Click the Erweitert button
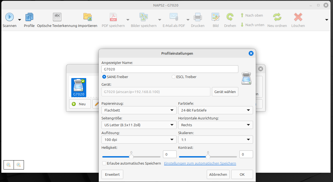The height and width of the screenshot is (182, 333). click(x=112, y=174)
